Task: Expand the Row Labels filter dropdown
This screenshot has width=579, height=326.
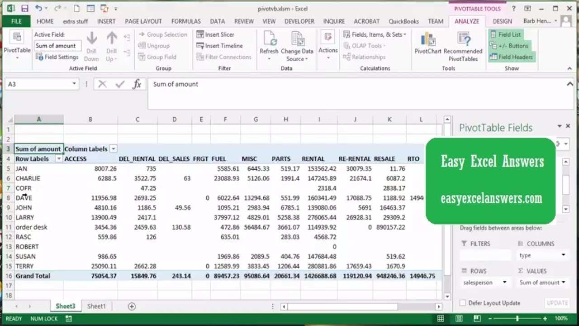Action: coord(58,159)
